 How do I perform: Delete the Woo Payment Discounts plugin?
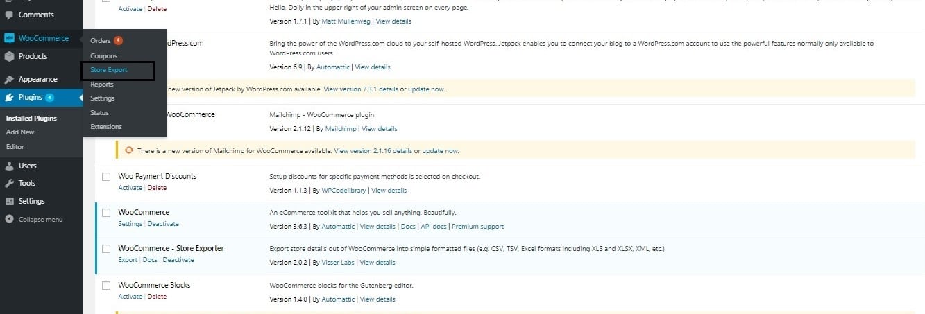[x=157, y=188]
